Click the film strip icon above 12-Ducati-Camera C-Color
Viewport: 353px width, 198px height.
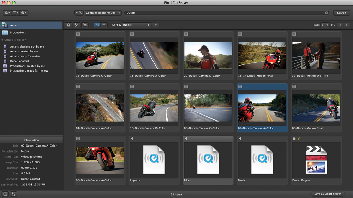point(78,34)
